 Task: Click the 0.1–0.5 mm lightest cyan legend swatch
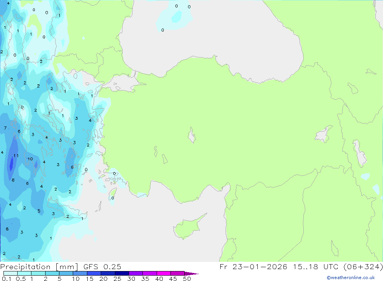tap(10, 273)
